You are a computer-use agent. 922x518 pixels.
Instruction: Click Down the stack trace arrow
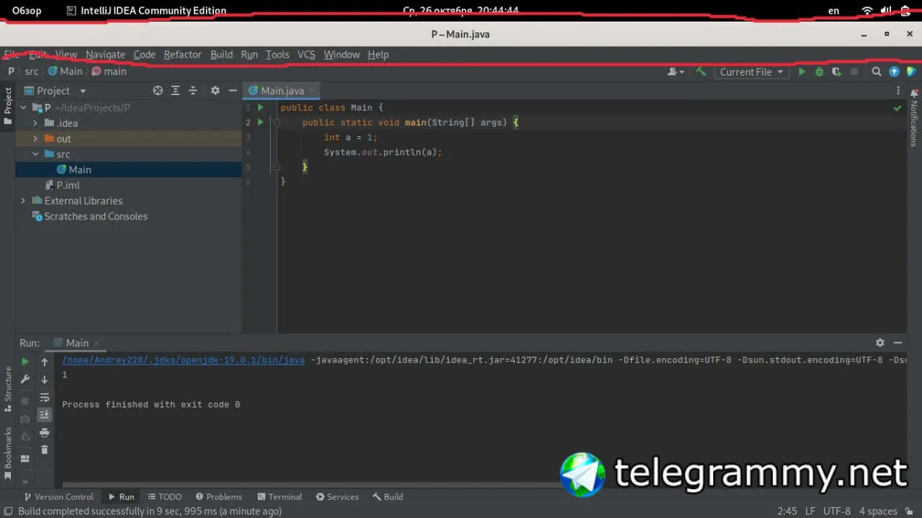tap(45, 380)
